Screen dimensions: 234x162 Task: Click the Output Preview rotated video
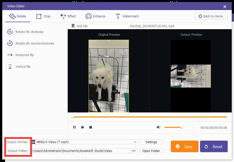tap(191, 76)
